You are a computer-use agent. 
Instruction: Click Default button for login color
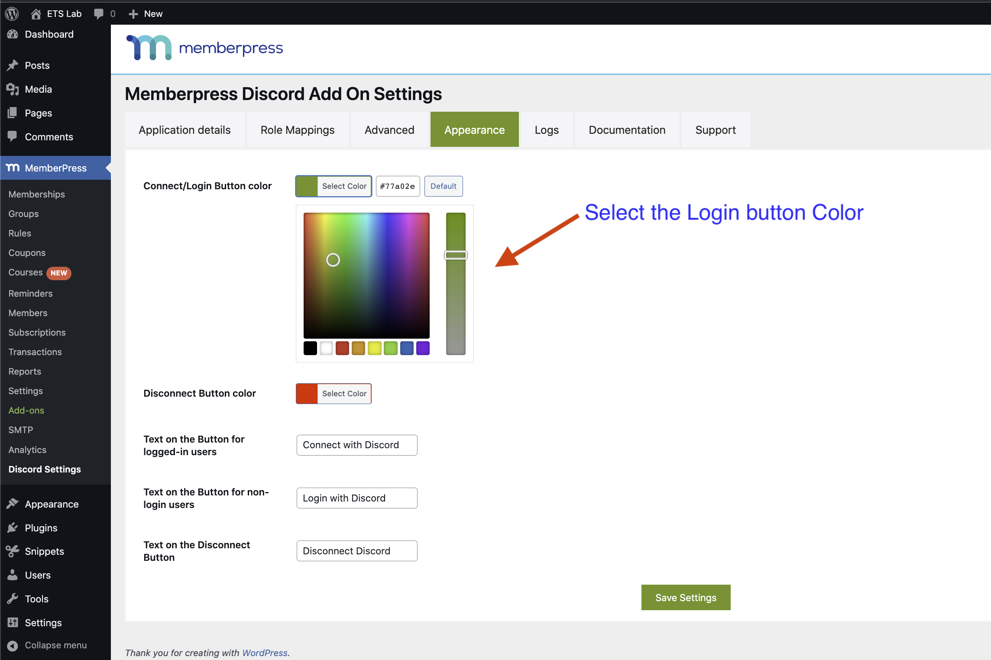click(x=443, y=186)
